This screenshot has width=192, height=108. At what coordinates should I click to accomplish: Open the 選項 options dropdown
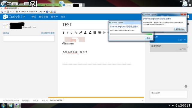tap(54, 17)
